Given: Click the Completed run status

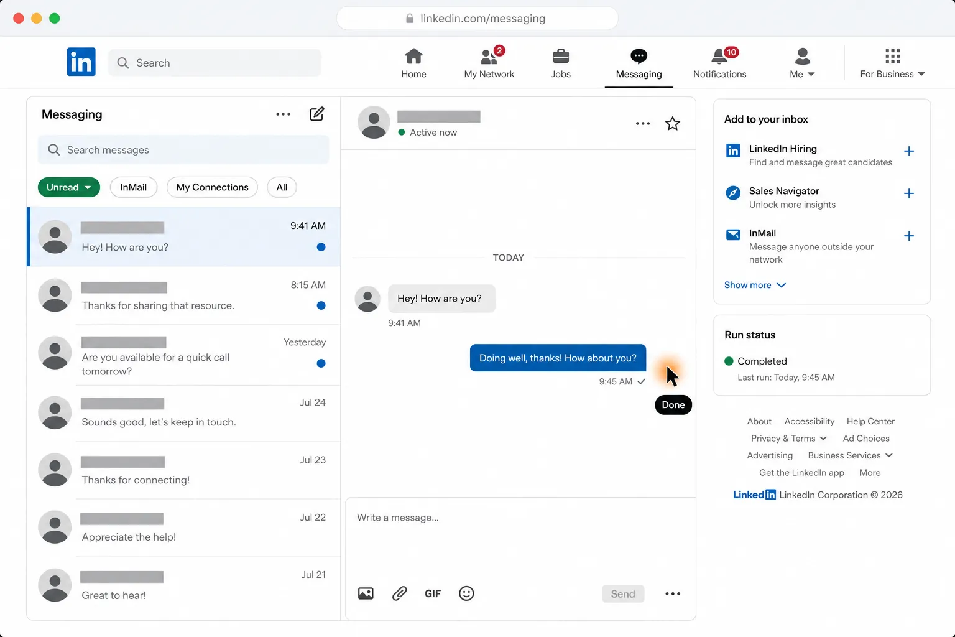Looking at the screenshot, I should click(x=755, y=361).
